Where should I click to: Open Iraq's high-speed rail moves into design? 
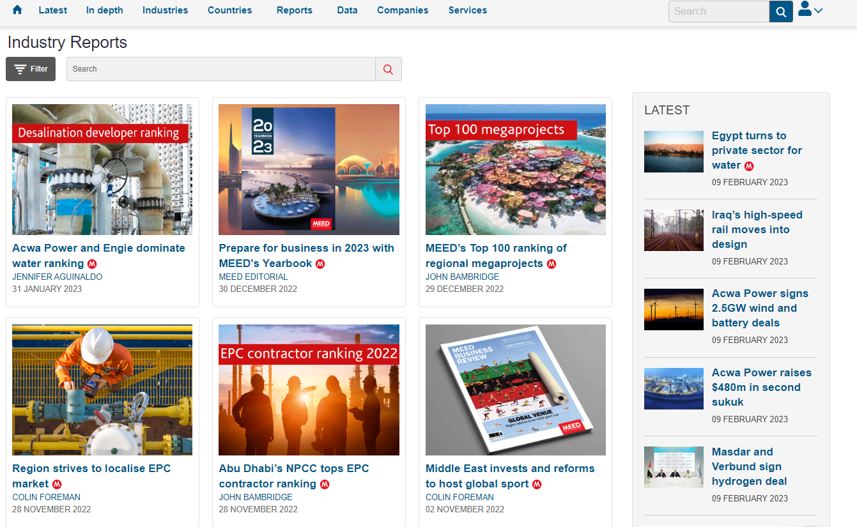click(757, 229)
